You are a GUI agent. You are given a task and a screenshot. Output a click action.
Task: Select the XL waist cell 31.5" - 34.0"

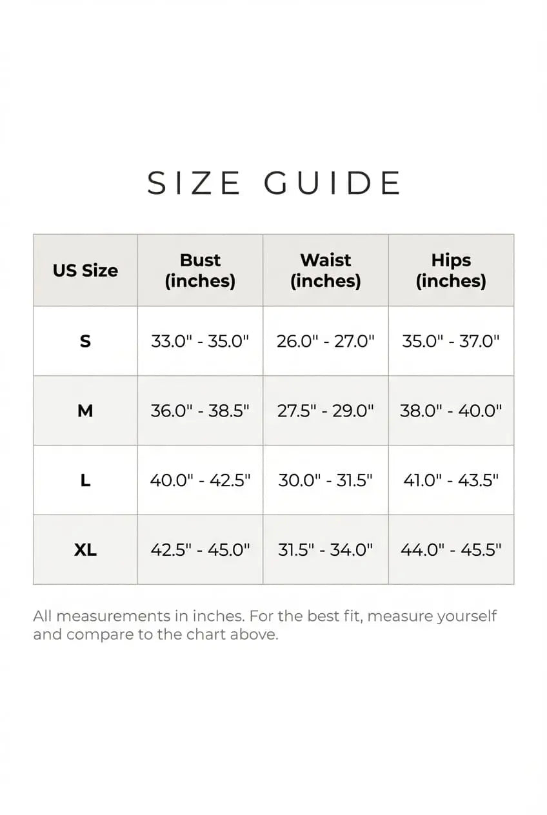coord(326,550)
